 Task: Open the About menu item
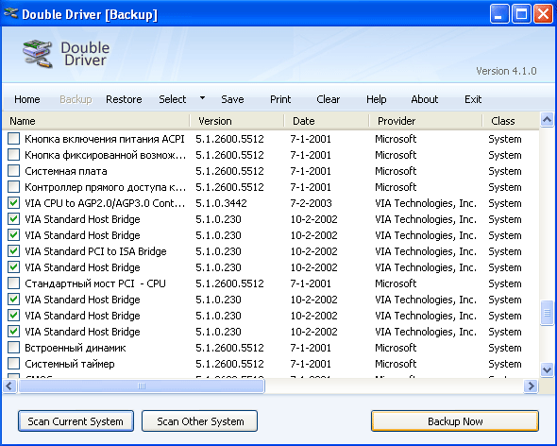(x=425, y=99)
